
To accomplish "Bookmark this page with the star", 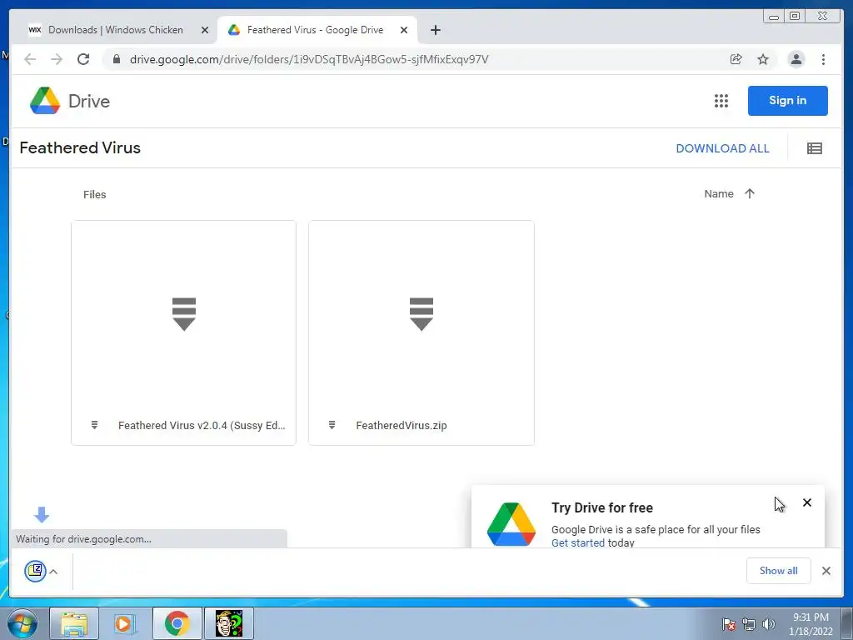I will point(763,59).
